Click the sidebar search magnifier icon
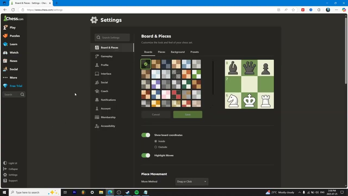Viewport: 348px width, 196px height. point(22,94)
